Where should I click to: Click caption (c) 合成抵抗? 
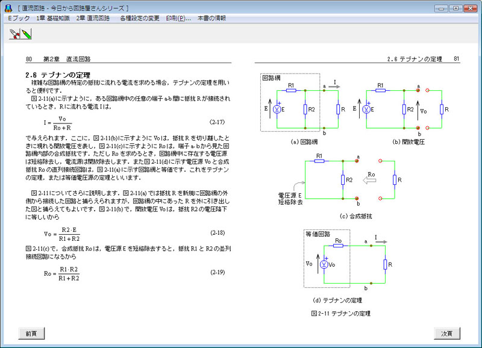tap(355, 216)
